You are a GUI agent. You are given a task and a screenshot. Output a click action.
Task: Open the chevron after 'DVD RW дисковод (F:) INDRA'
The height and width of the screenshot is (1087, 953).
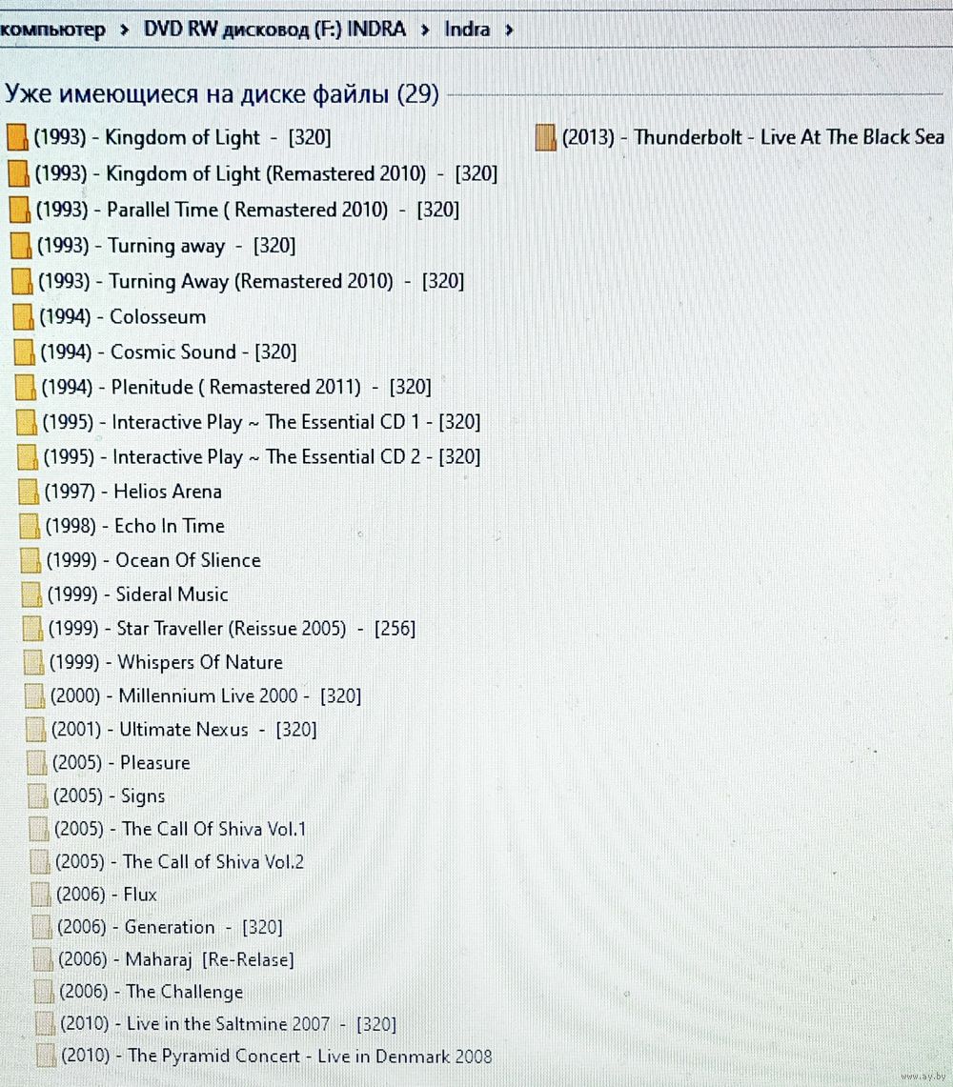(425, 30)
